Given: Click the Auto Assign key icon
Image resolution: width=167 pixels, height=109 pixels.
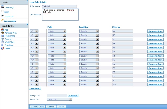Looking at the screenshot, I should [2, 20].
